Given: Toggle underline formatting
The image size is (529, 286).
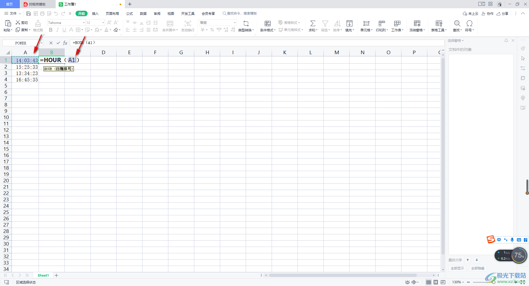Looking at the screenshot, I should click(x=64, y=30).
